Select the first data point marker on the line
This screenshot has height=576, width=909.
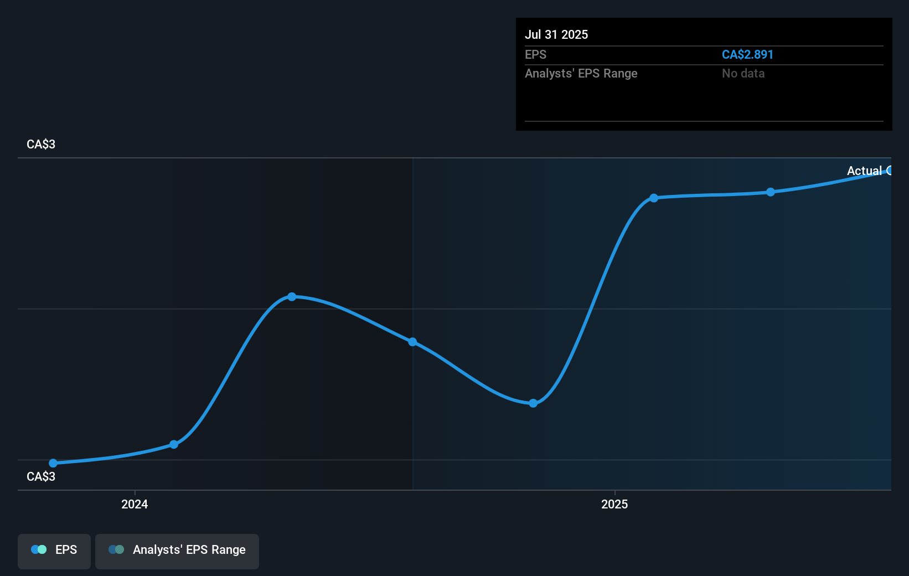click(x=53, y=462)
